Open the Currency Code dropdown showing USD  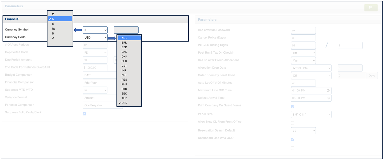pyautogui.click(x=95, y=37)
